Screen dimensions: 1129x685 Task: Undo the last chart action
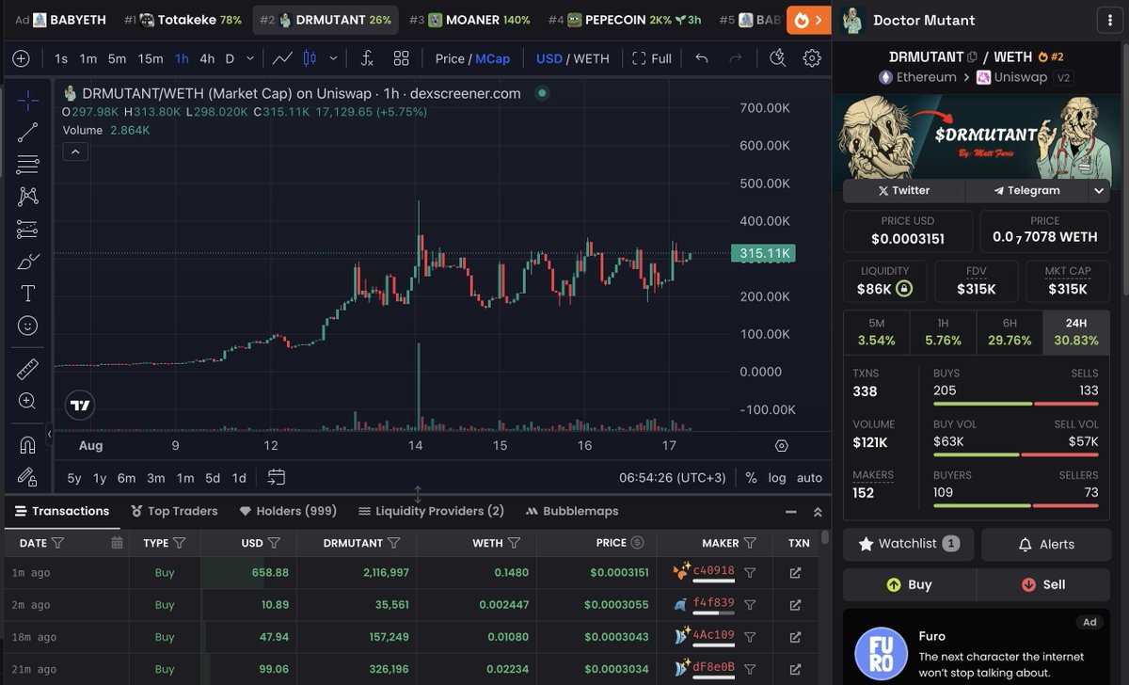[702, 58]
